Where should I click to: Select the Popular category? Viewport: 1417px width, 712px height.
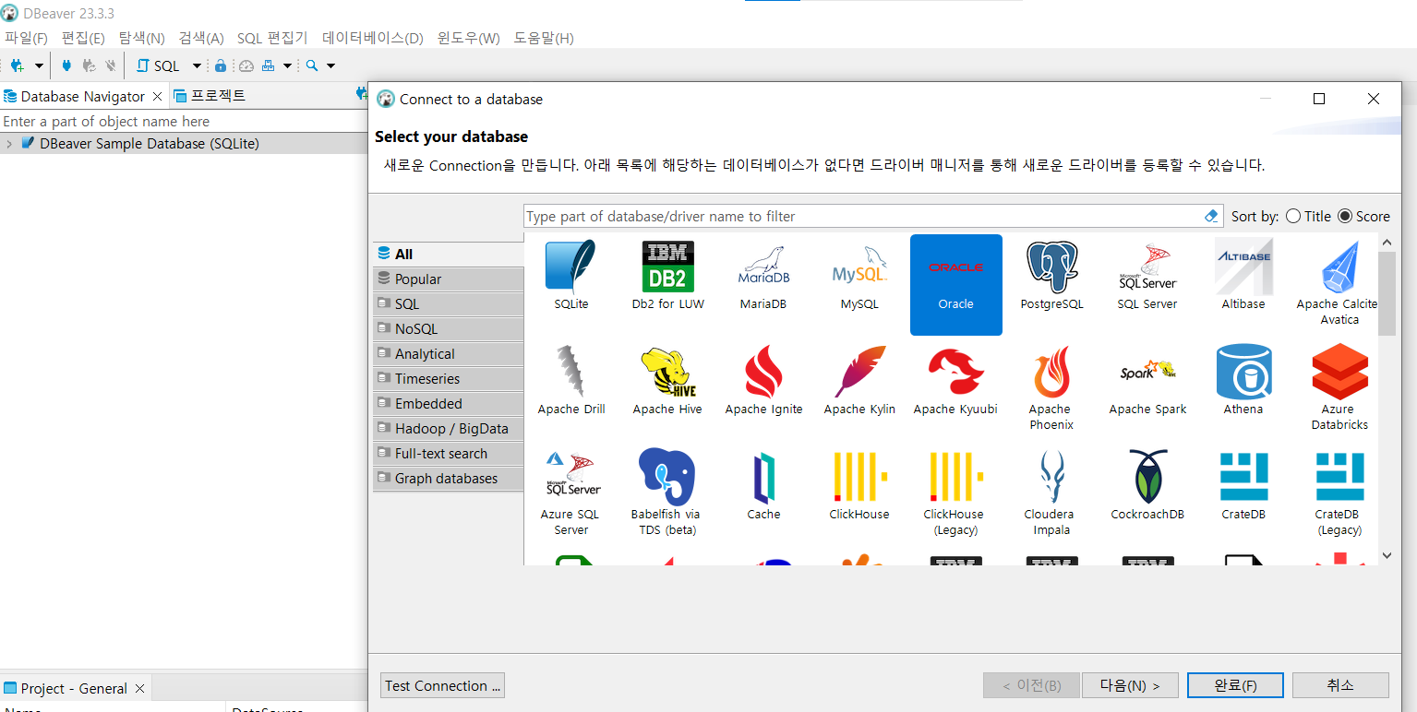pos(449,279)
